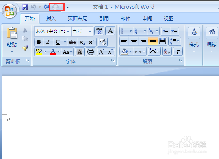Apply character shading (gray A)
Screen dimensions: 219x159
[80, 52]
